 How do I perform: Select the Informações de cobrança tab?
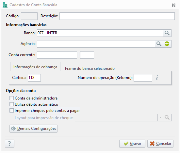35,67
